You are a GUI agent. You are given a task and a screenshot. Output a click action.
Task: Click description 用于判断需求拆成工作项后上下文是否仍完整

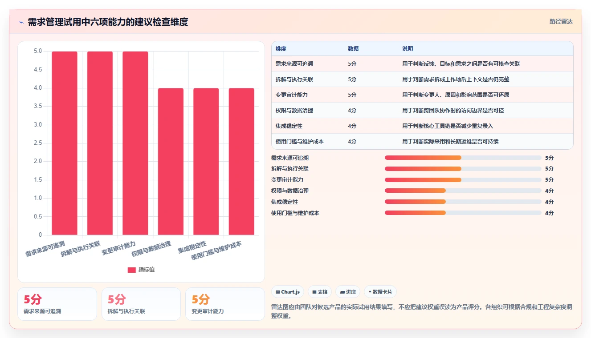pos(456,80)
